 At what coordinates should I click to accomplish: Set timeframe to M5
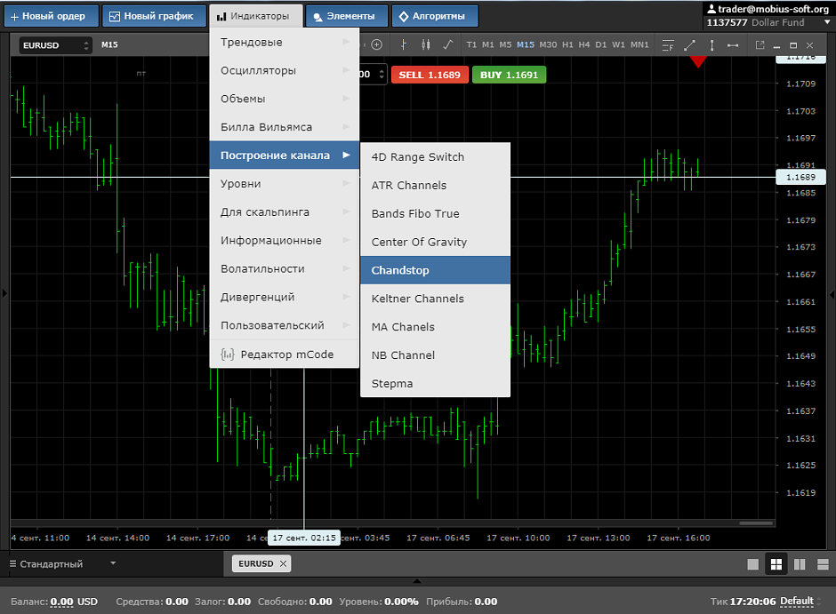(x=505, y=44)
